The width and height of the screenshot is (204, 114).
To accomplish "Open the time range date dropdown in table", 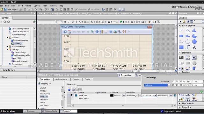I will (x=155, y=95).
